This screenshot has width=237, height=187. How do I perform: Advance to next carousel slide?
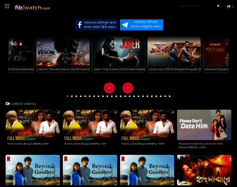128,88
